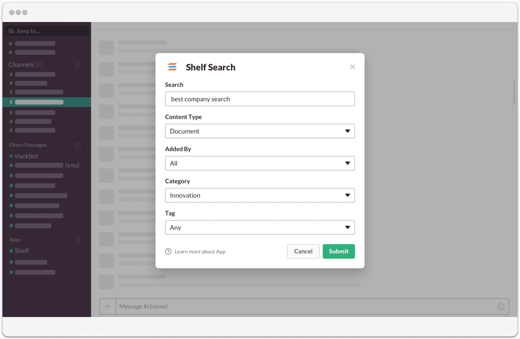
Task: Add a channel with the Channels plus icon
Action: (x=78, y=65)
